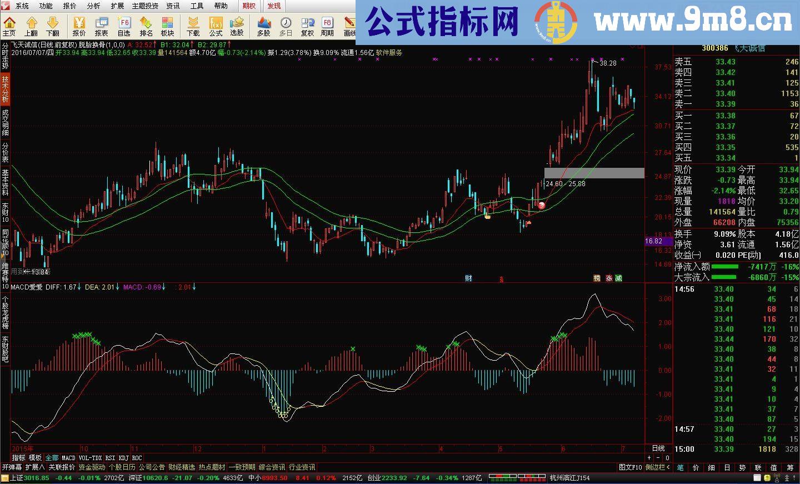Click the + zoom-in chart button
This screenshot has height=484, width=800.
tap(649, 458)
